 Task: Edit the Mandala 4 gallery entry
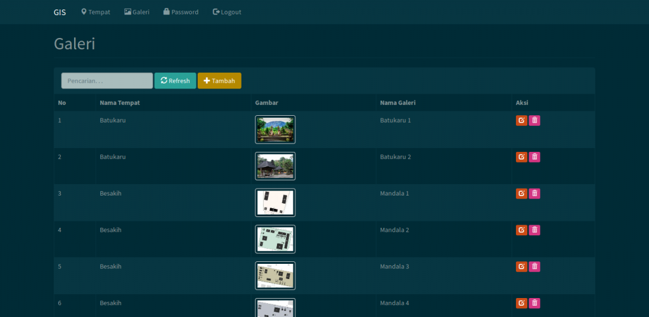tap(522, 303)
